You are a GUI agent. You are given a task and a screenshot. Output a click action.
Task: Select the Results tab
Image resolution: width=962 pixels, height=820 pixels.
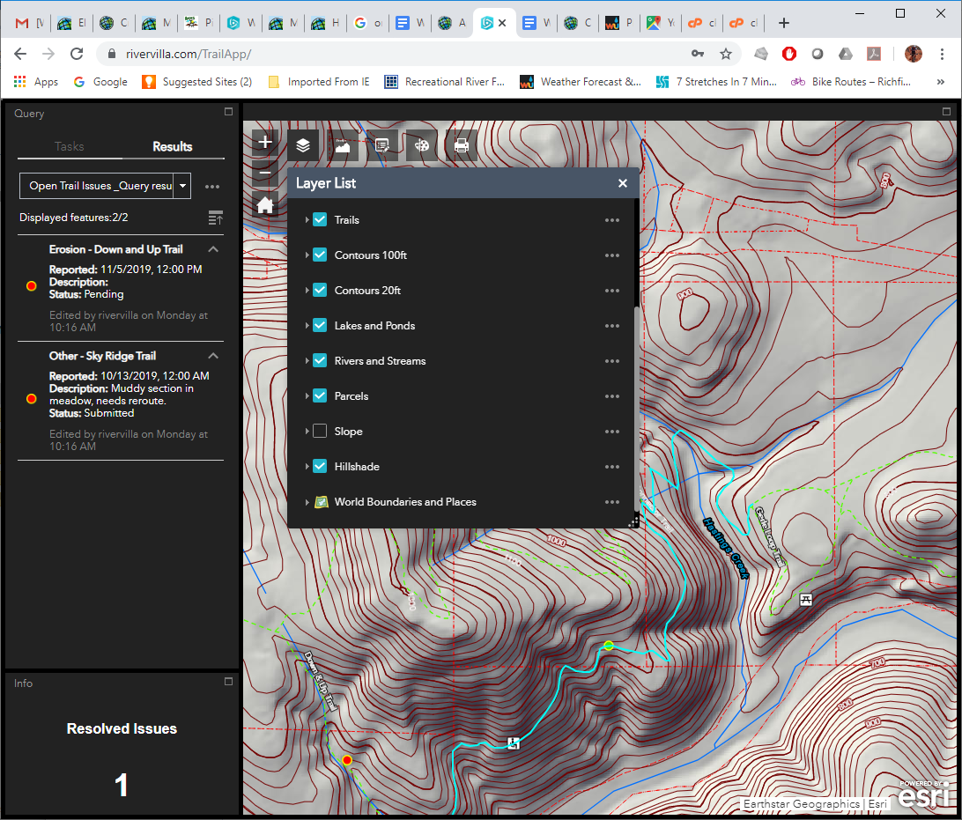(x=172, y=146)
